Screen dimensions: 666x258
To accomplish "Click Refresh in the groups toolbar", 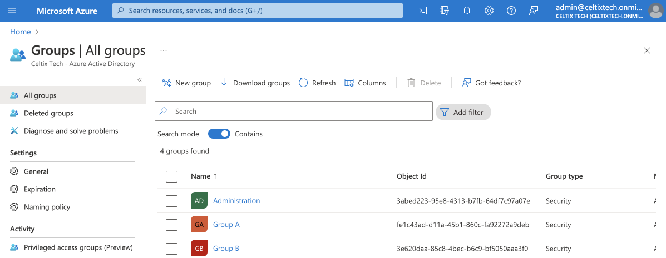I will (317, 83).
